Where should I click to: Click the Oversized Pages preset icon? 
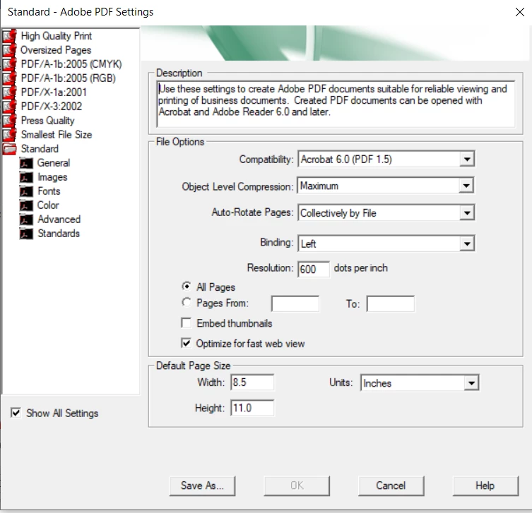pyautogui.click(x=9, y=50)
